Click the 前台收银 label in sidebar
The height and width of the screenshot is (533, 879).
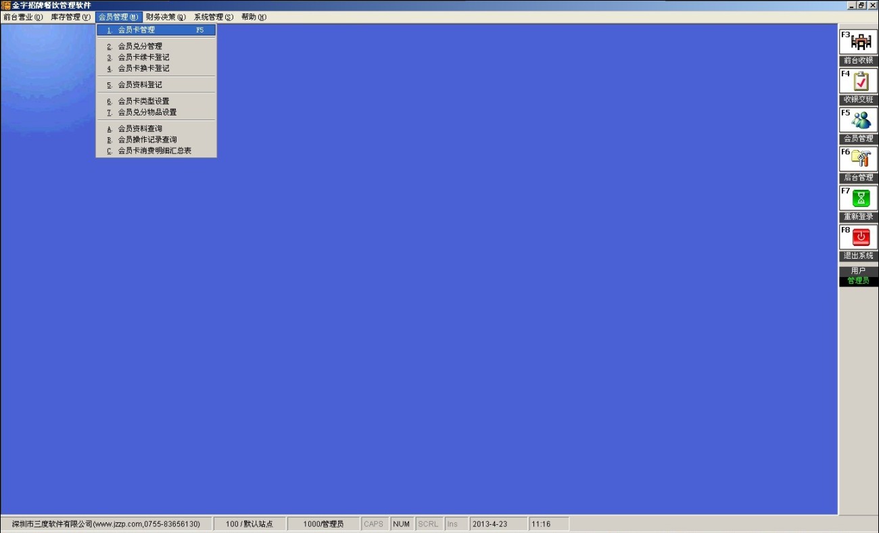point(858,61)
